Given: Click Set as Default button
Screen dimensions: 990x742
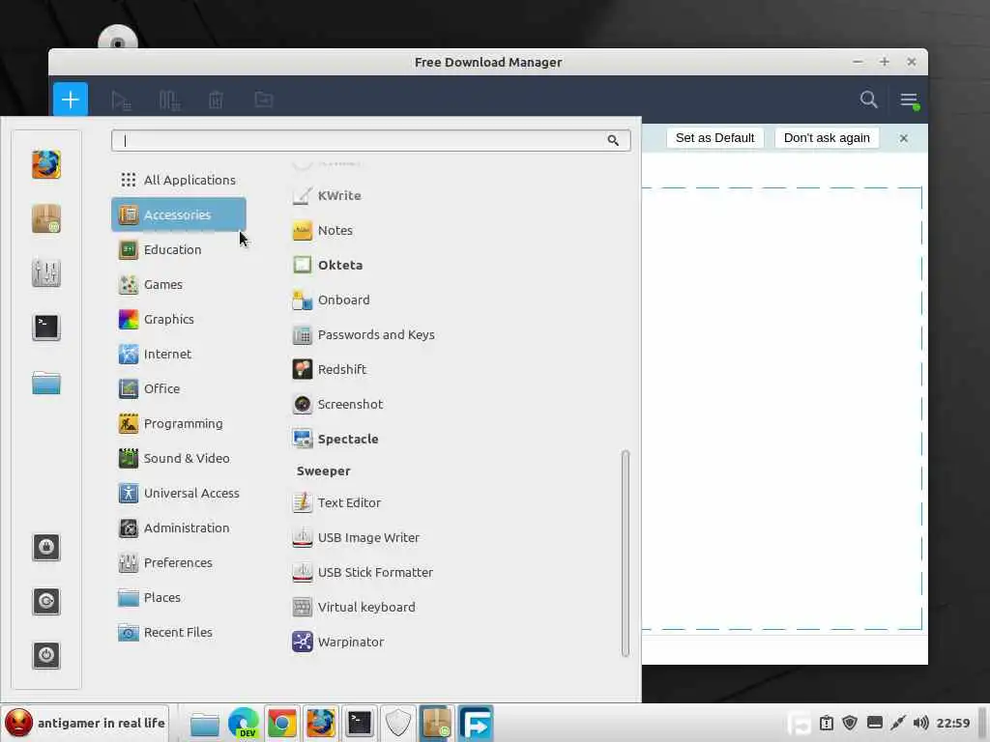Looking at the screenshot, I should 714,138.
